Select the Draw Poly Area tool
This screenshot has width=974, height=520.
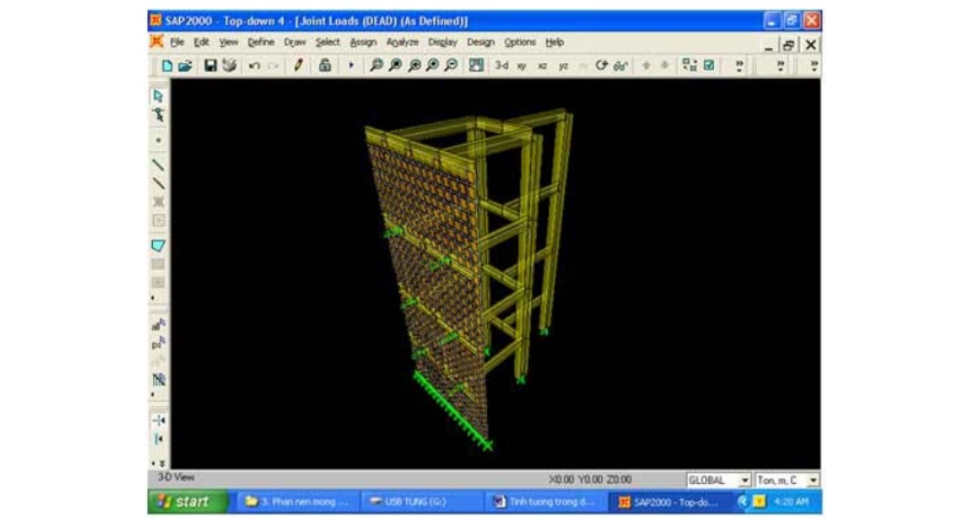[159, 245]
